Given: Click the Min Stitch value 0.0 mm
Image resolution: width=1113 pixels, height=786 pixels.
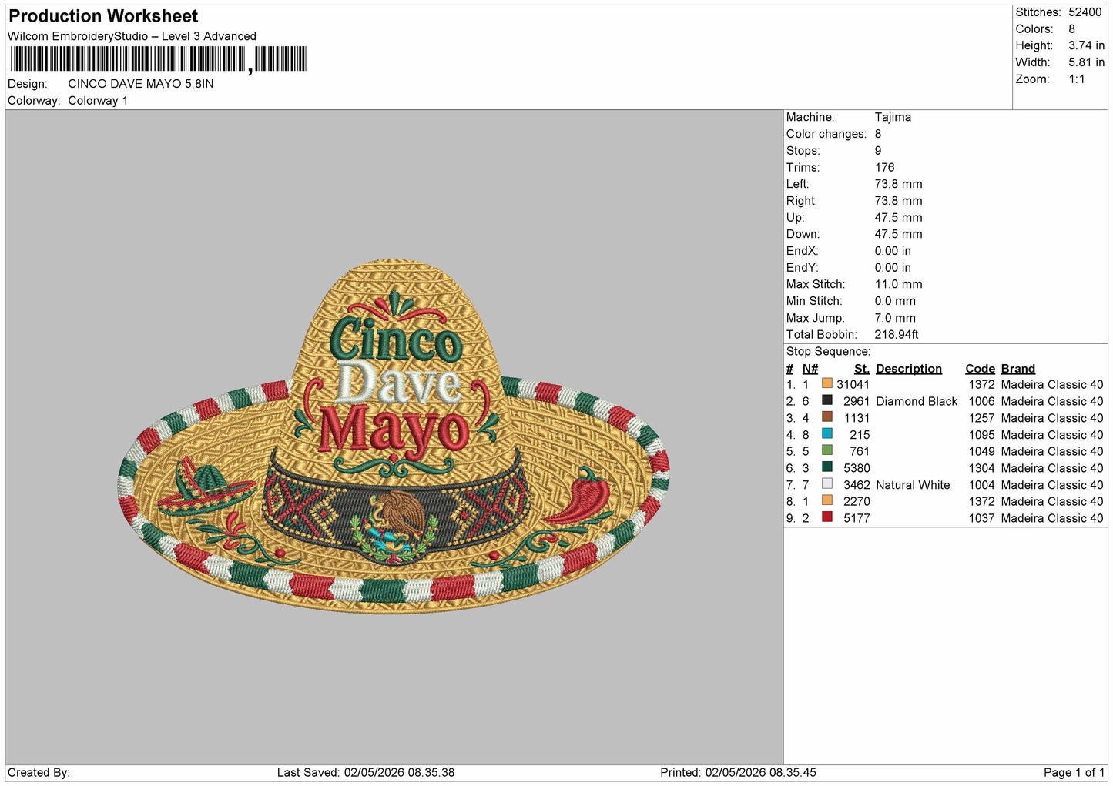Looking at the screenshot, I should point(895,301).
